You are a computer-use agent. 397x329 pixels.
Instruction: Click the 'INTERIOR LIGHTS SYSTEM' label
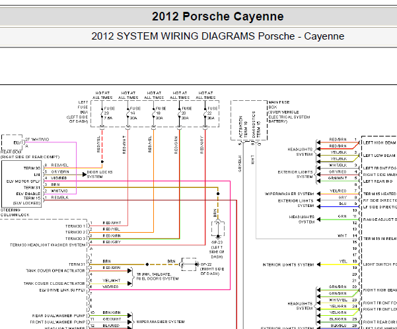coord(288,264)
